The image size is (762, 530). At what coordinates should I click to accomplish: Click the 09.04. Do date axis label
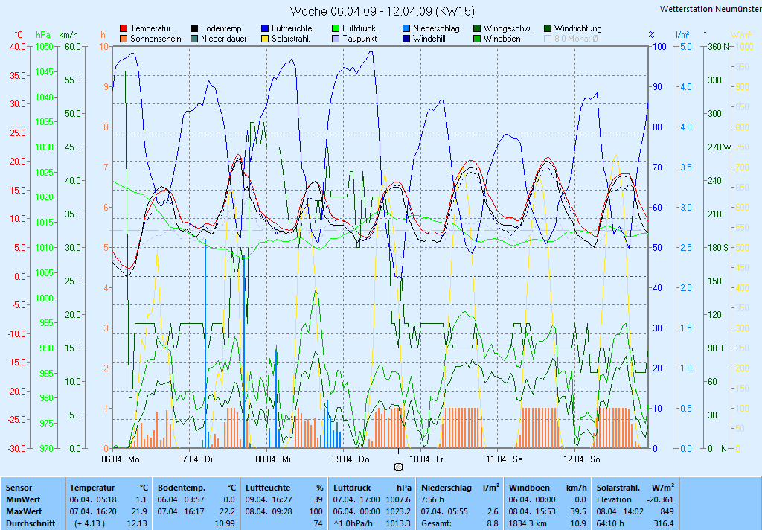click(350, 459)
